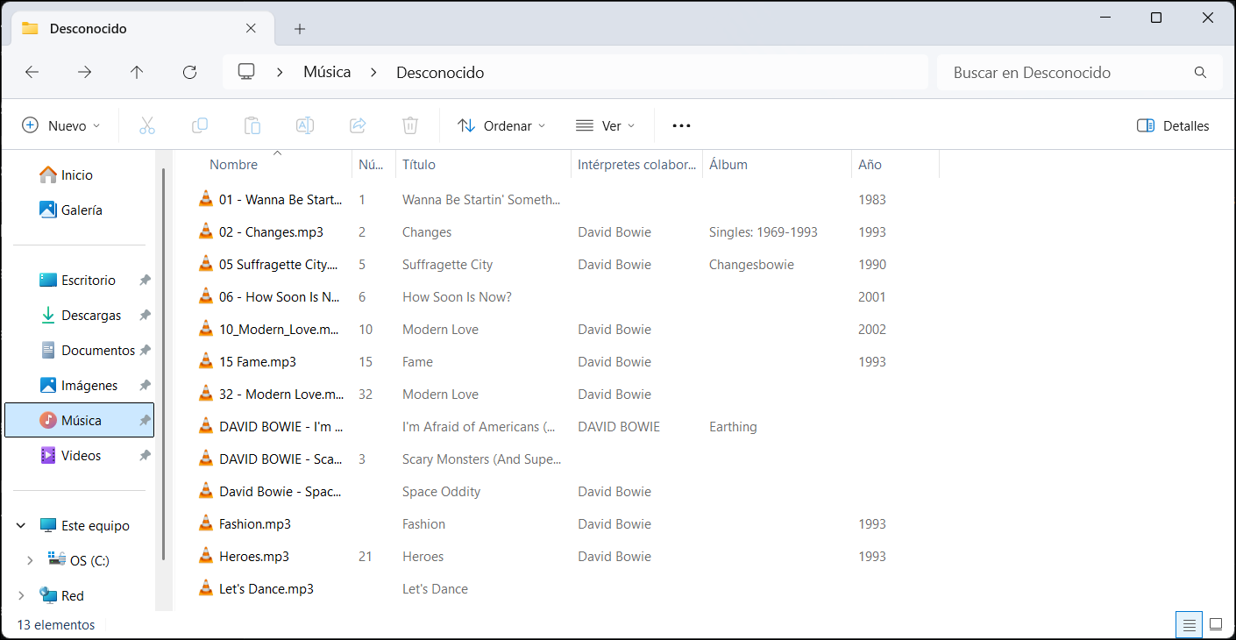
Task: Sort by the Nú… track number column header
Action: click(373, 164)
